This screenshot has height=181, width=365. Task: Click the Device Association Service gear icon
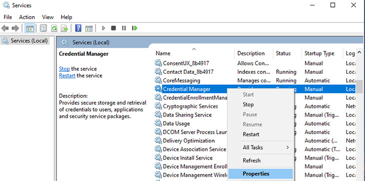click(158, 149)
